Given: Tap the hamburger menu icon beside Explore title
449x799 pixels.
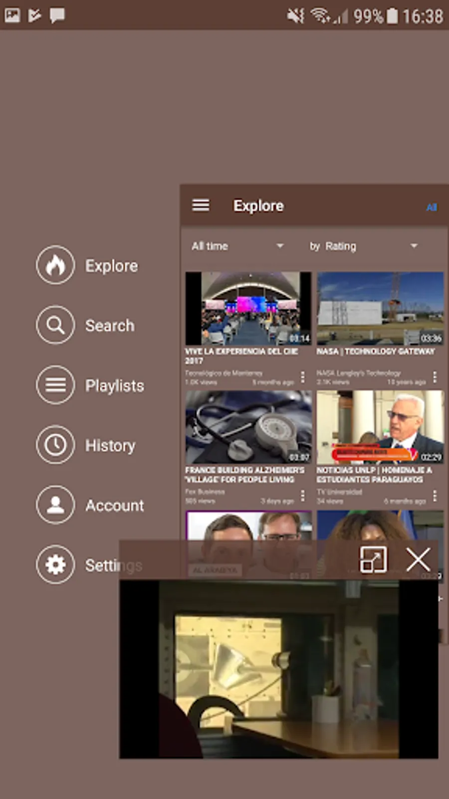Looking at the screenshot, I should (x=201, y=205).
